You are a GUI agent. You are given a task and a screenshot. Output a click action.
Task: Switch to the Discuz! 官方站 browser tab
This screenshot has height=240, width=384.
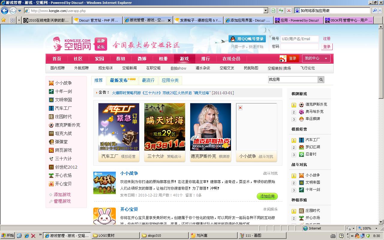click(x=97, y=20)
